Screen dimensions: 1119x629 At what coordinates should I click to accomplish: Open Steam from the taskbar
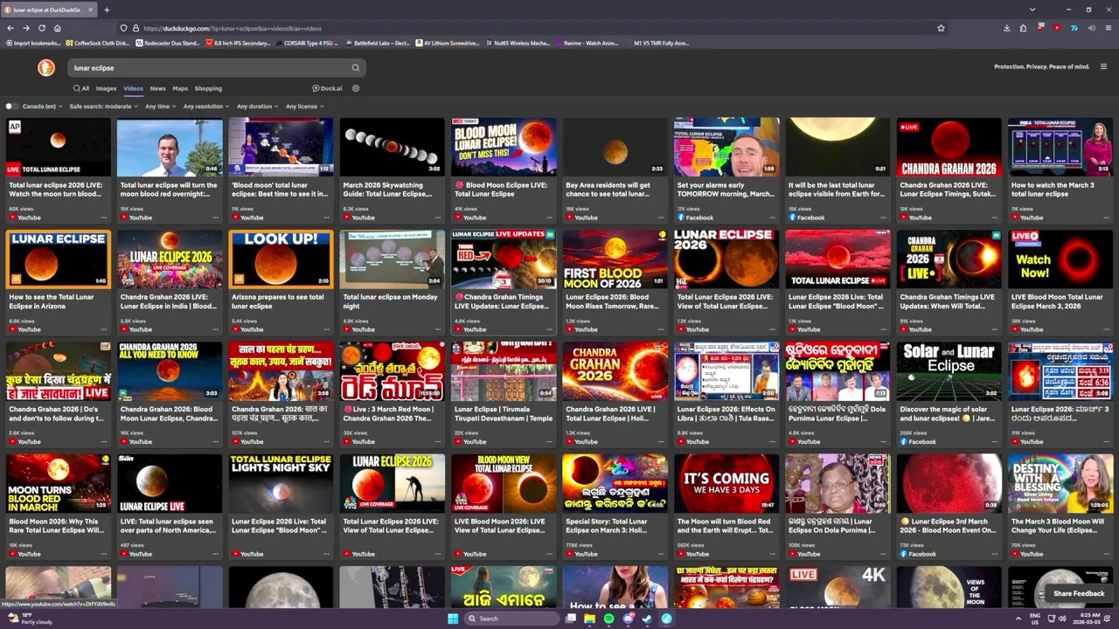(647, 619)
